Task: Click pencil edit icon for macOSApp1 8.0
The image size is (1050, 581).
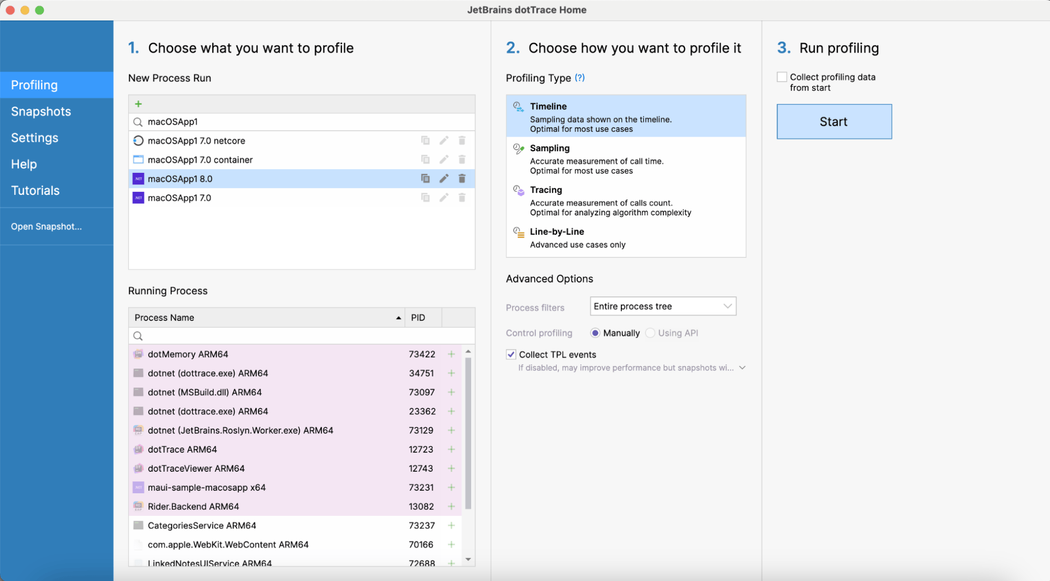Action: (x=444, y=179)
